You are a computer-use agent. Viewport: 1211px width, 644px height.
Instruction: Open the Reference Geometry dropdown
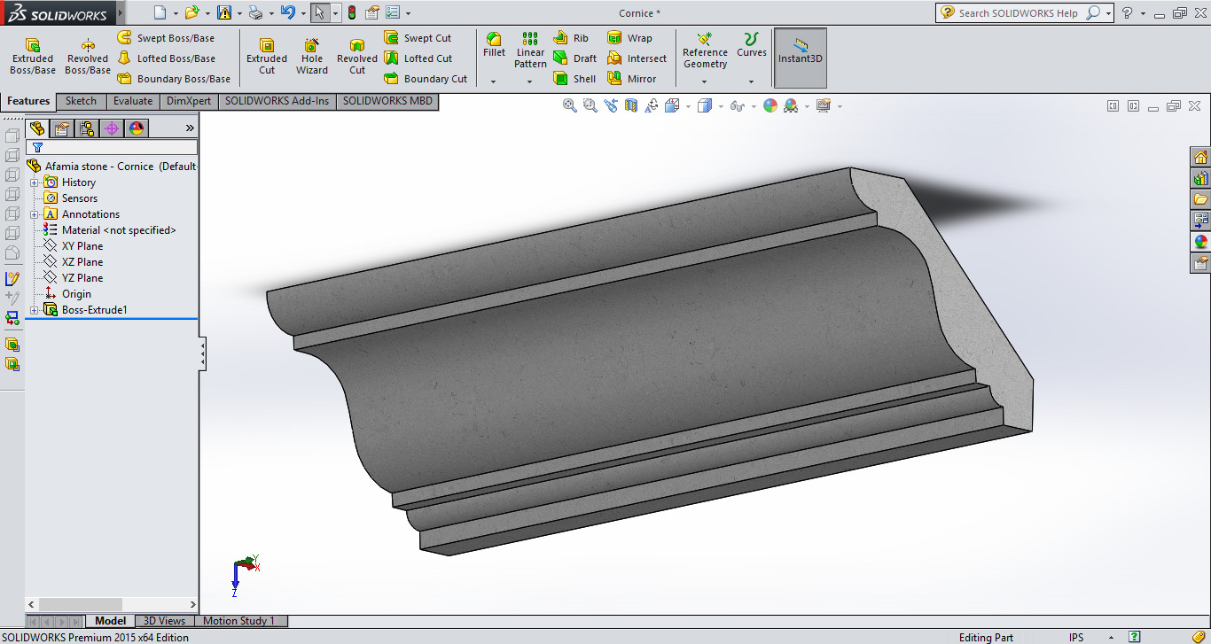point(705,81)
